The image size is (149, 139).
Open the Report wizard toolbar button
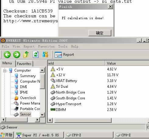(x=64, y=55)
